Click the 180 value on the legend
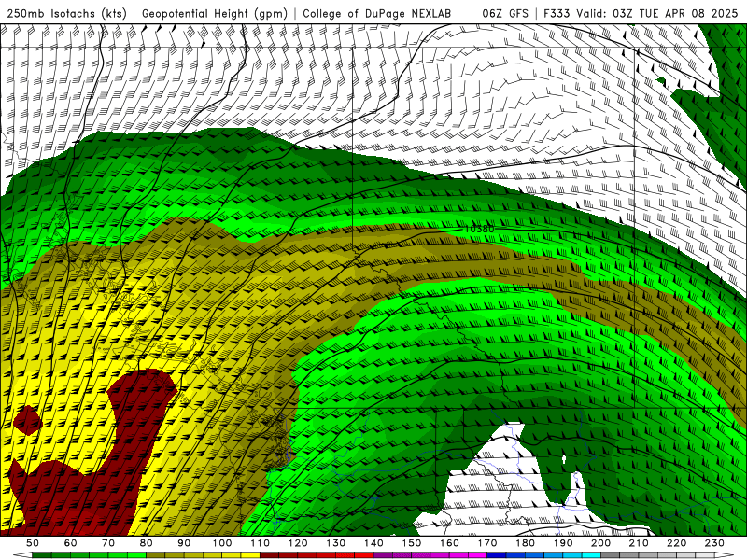 point(526,543)
